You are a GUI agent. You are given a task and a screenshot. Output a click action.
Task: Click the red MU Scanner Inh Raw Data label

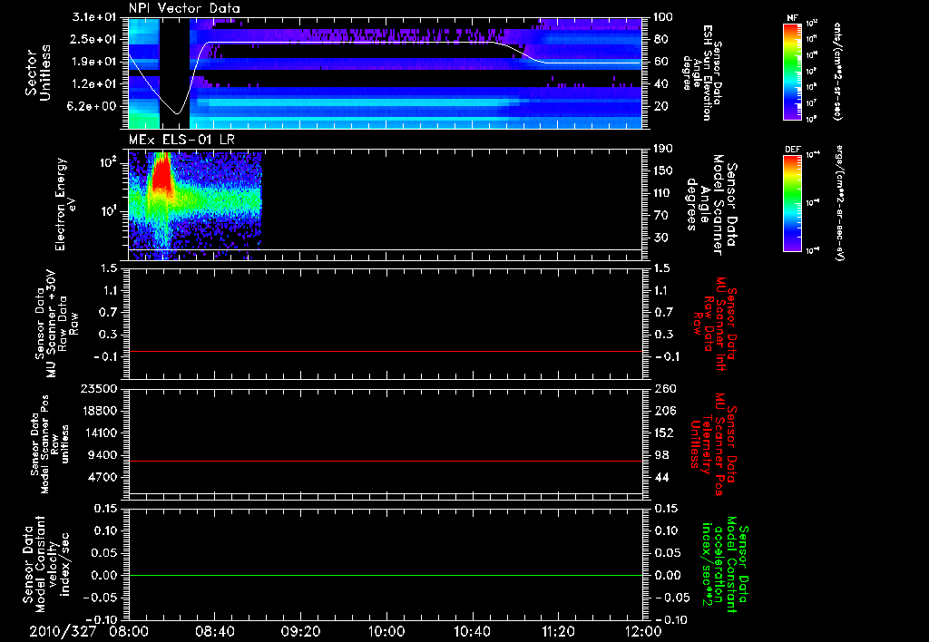(x=715, y=323)
